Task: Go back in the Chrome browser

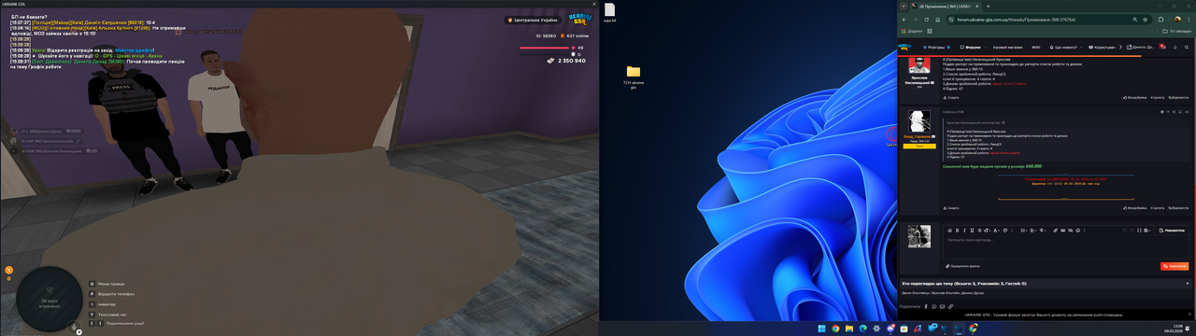Action: 904,20
